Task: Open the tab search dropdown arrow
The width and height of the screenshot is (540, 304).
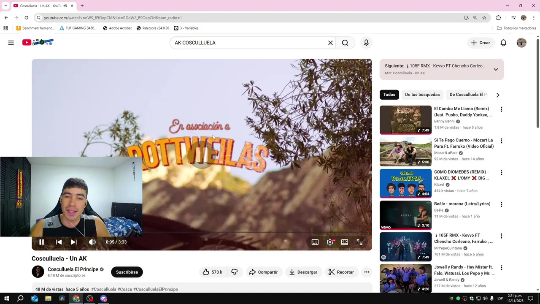Action: [5, 6]
